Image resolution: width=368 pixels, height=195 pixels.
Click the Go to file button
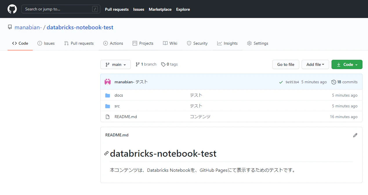coord(286,64)
